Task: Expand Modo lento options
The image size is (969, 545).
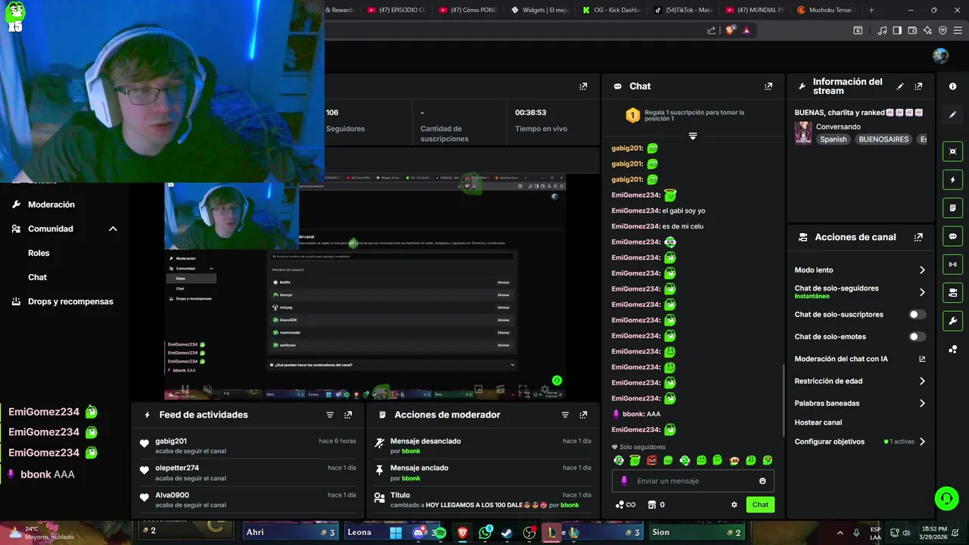Action: [922, 270]
